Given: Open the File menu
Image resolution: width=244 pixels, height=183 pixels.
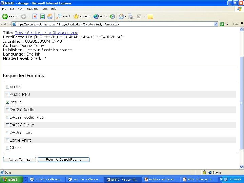Looking at the screenshot, I should tap(4, 9).
